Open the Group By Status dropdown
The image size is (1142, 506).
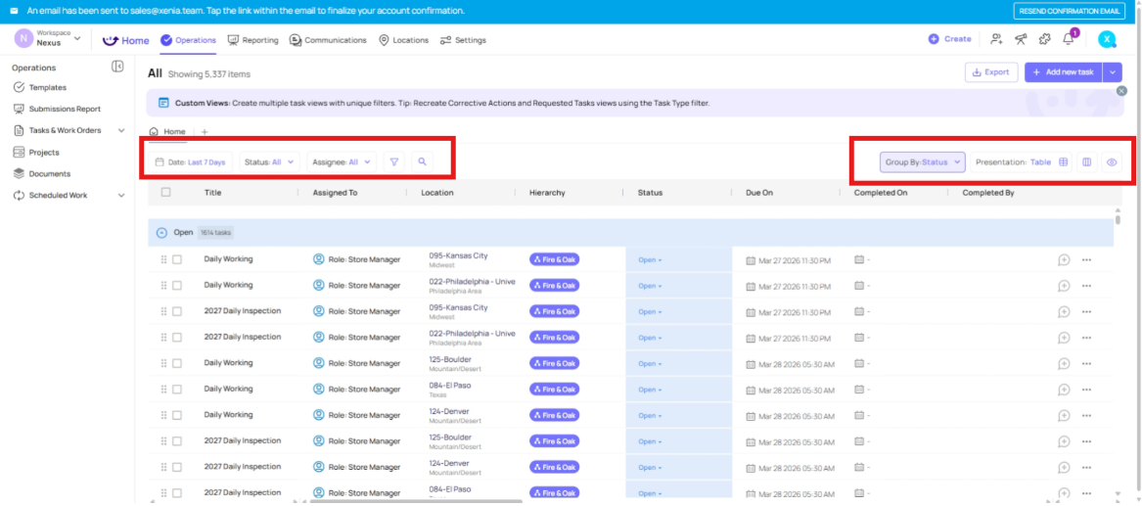[x=923, y=162]
